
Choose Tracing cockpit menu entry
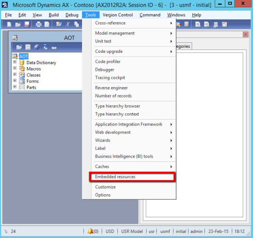click(x=134, y=78)
